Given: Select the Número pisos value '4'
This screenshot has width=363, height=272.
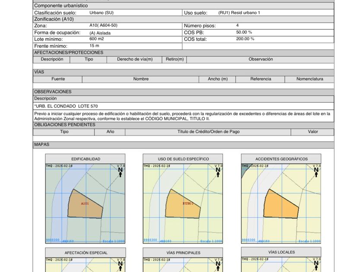Looking at the screenshot, I should point(237,25).
